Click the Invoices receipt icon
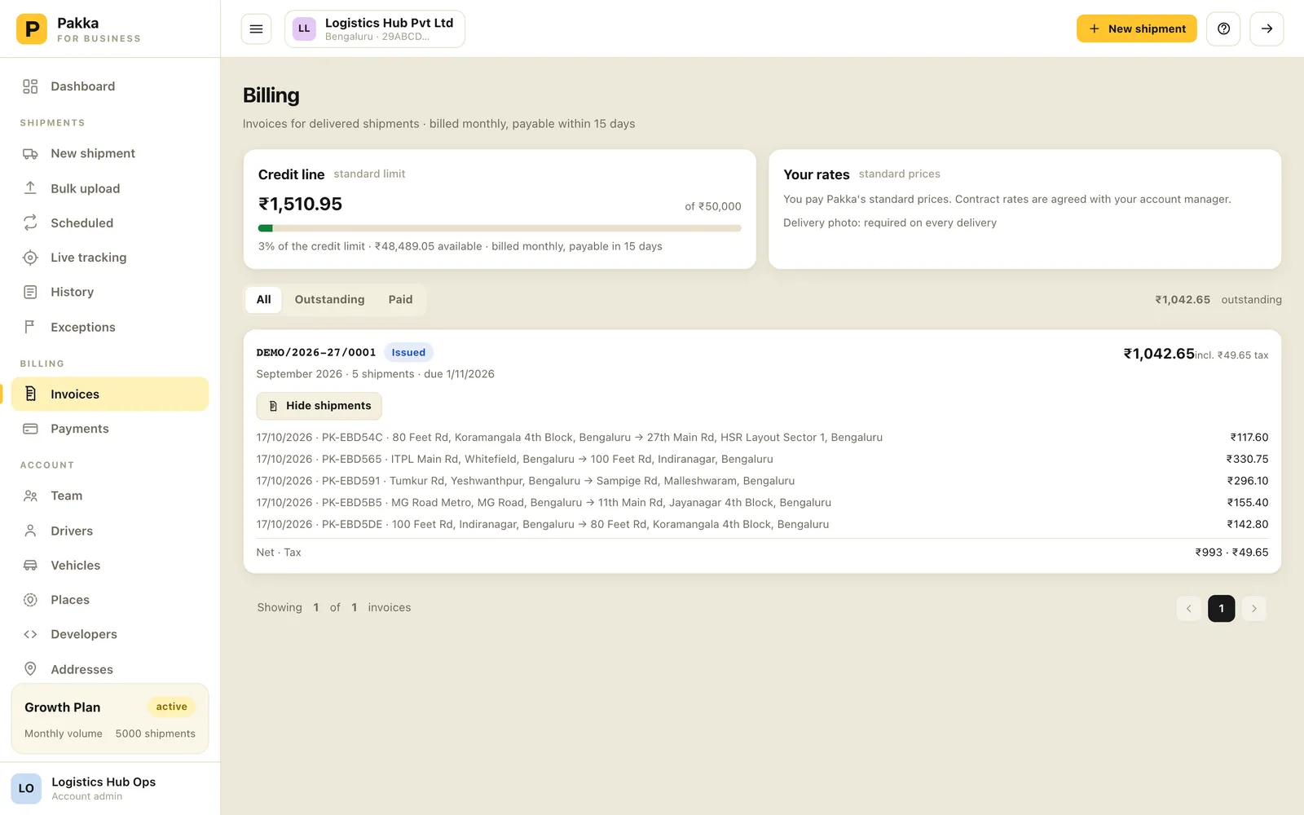Viewport: 1304px width, 815px height. pyautogui.click(x=30, y=394)
